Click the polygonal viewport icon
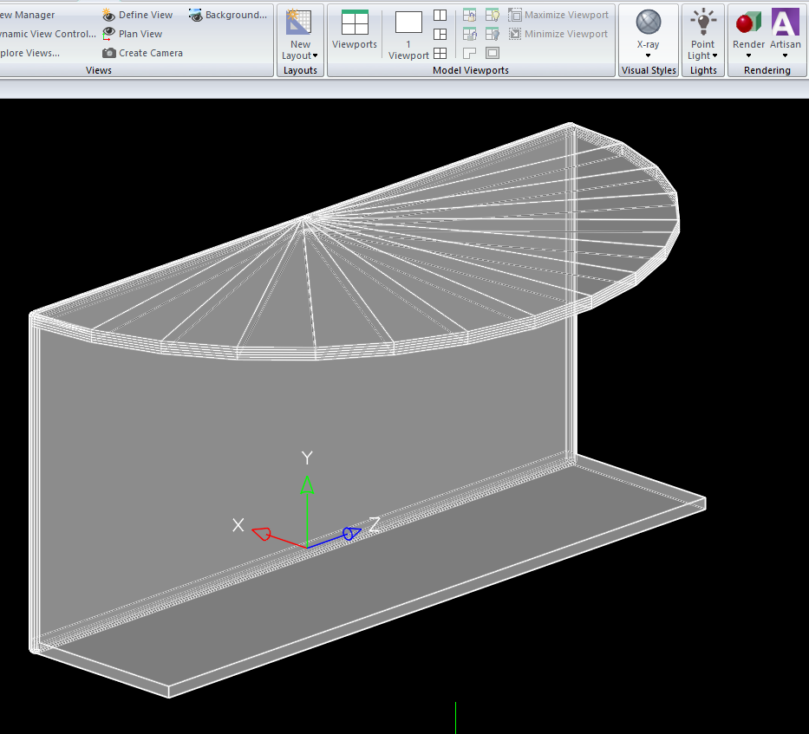Image resolution: width=809 pixels, height=734 pixels. [469, 53]
